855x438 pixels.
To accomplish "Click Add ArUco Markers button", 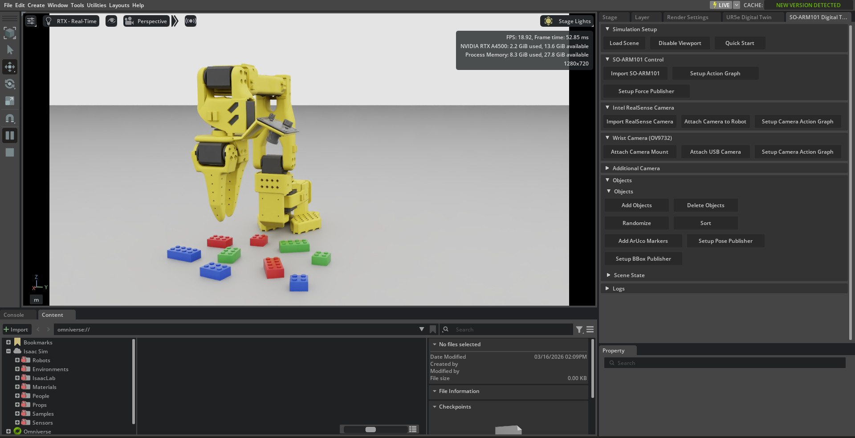I will point(643,241).
